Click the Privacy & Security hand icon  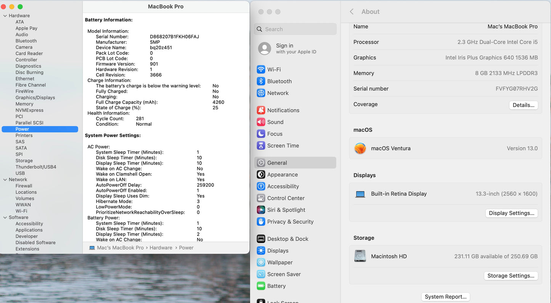tap(261, 222)
